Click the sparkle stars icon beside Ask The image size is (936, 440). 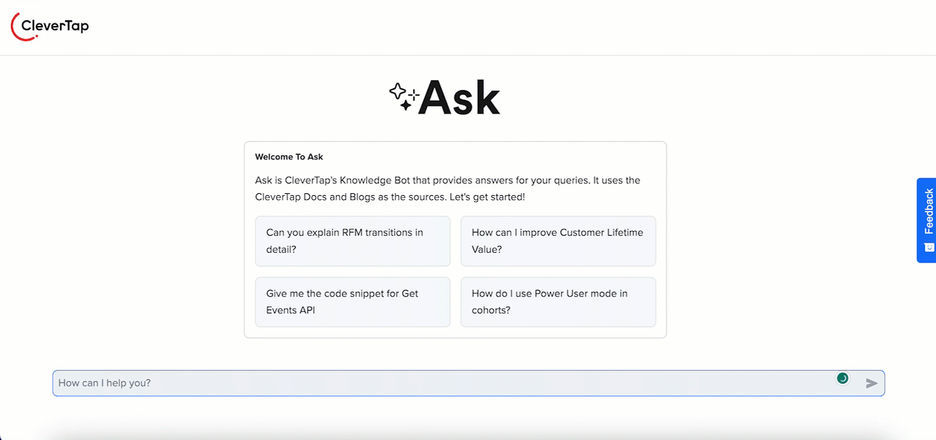(x=403, y=97)
